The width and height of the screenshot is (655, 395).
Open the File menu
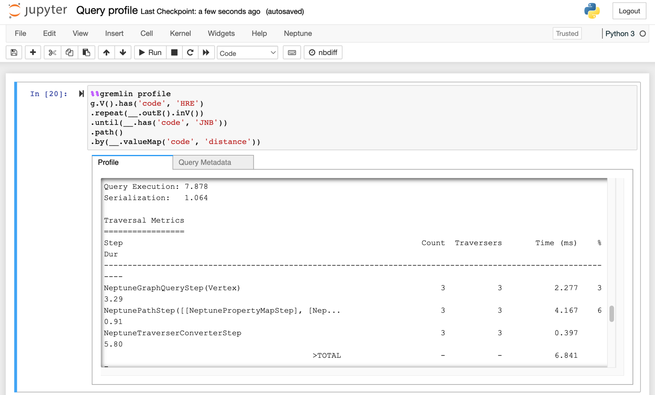pos(21,33)
